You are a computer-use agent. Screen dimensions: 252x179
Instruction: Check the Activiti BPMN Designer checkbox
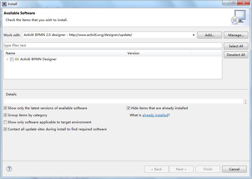click(12, 59)
